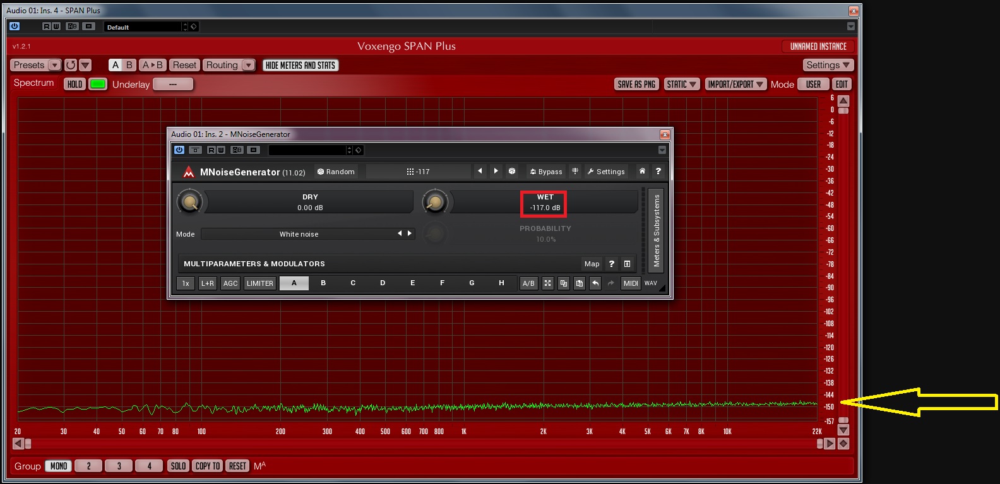Select state A in SPAN Plus

pyautogui.click(x=116, y=65)
